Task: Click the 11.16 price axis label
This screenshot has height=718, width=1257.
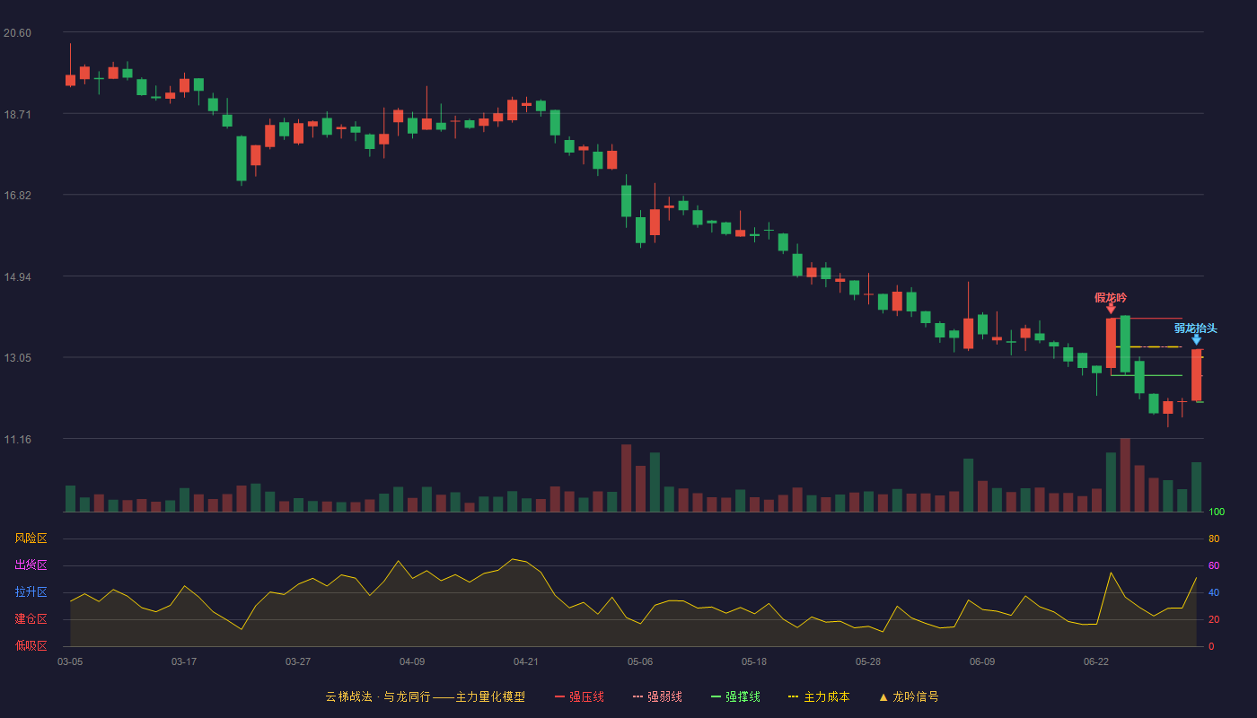Action: (x=17, y=440)
